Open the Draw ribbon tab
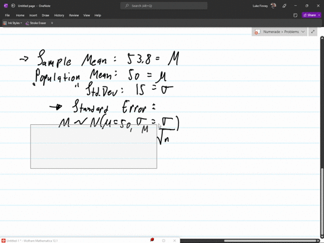 pos(45,16)
